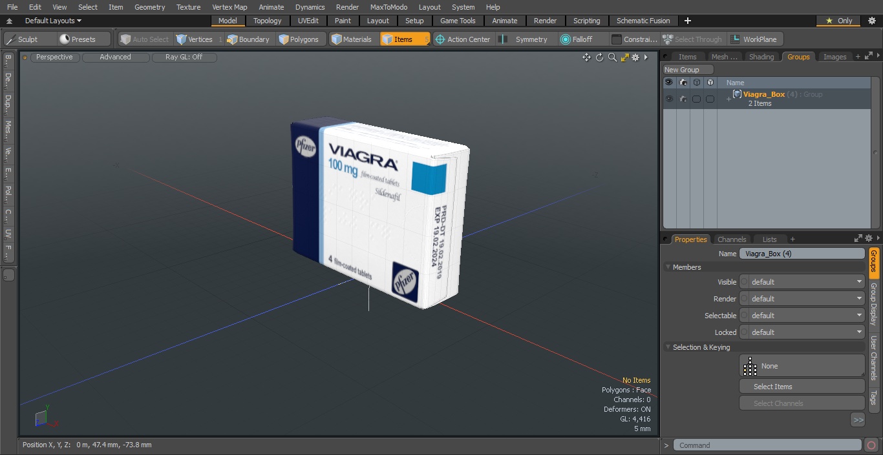Image resolution: width=883 pixels, height=455 pixels.
Task: Open the Group Display vertical tab
Action: pos(873,303)
